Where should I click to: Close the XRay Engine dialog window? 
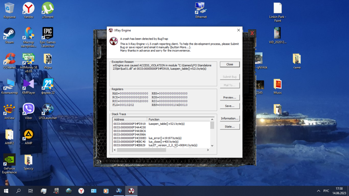pyautogui.click(x=238, y=30)
